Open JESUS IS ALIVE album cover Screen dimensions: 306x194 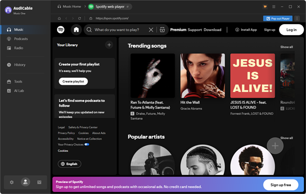click(x=252, y=76)
